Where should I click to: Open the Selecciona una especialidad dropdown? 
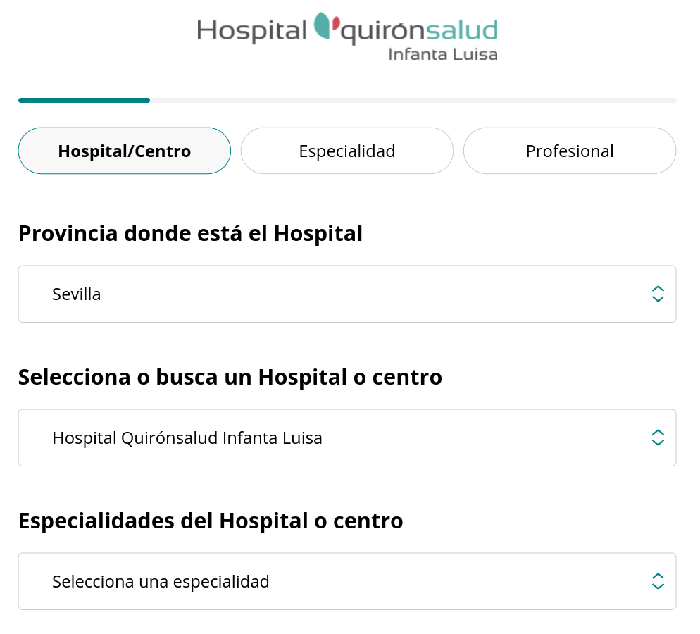(347, 582)
